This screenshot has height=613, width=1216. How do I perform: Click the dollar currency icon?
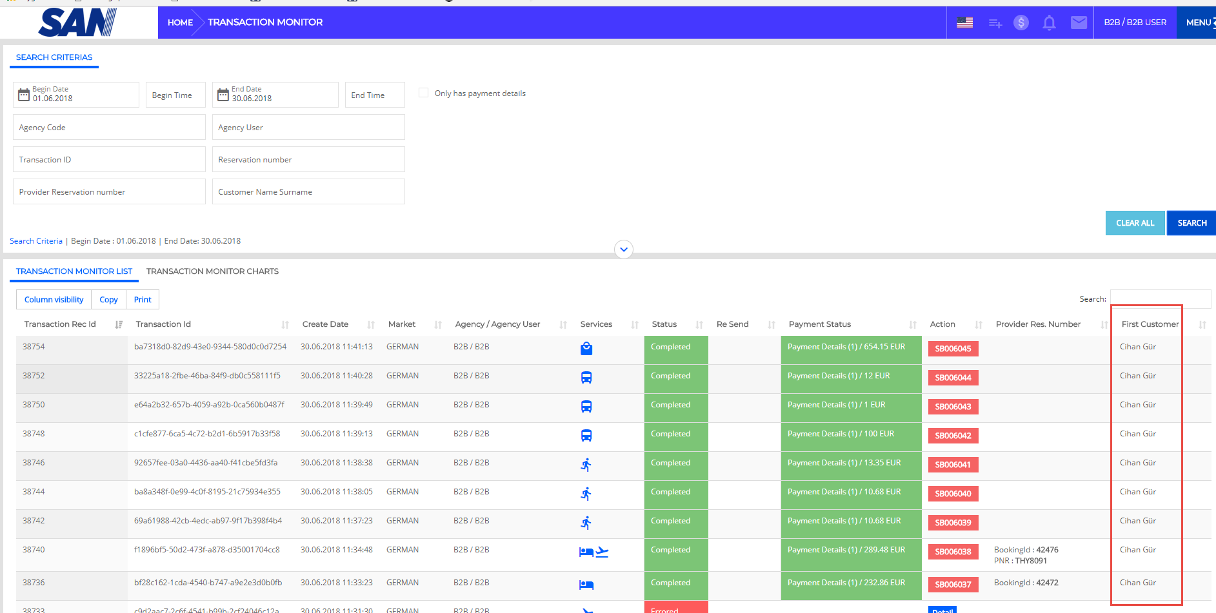1021,23
